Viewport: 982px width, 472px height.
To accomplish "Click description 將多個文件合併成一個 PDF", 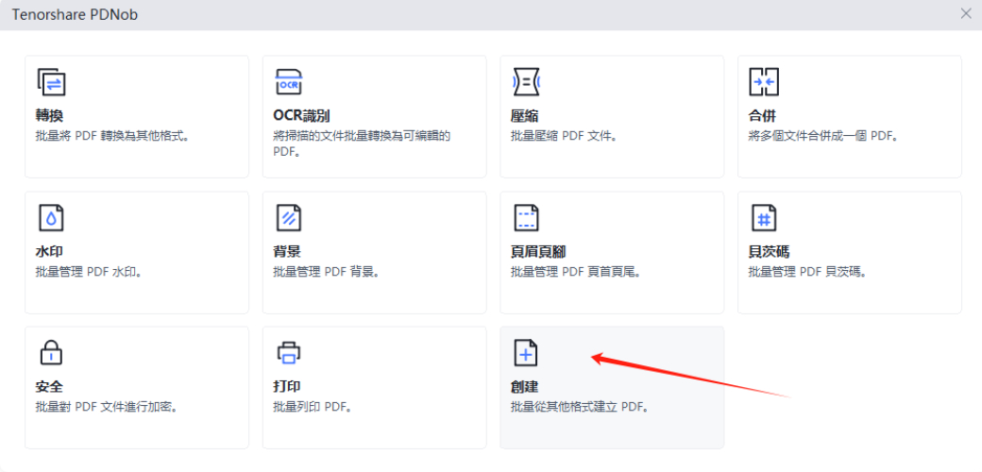I will point(824,136).
